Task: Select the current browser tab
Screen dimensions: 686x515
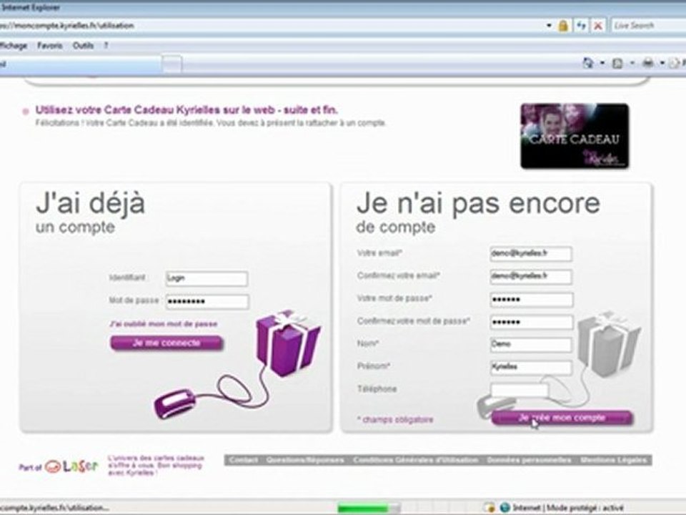Action: [x=81, y=64]
